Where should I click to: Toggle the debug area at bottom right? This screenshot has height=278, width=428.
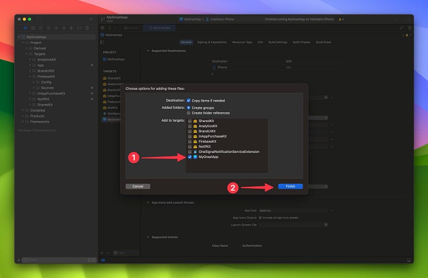pos(409,260)
